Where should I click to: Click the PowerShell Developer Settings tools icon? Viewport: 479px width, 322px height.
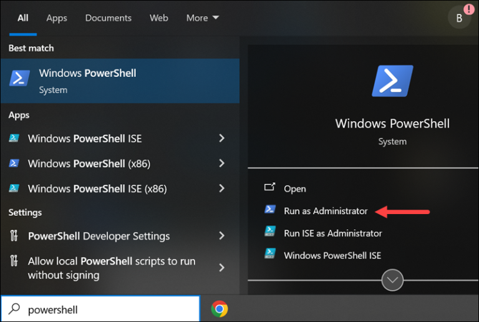[x=14, y=235]
